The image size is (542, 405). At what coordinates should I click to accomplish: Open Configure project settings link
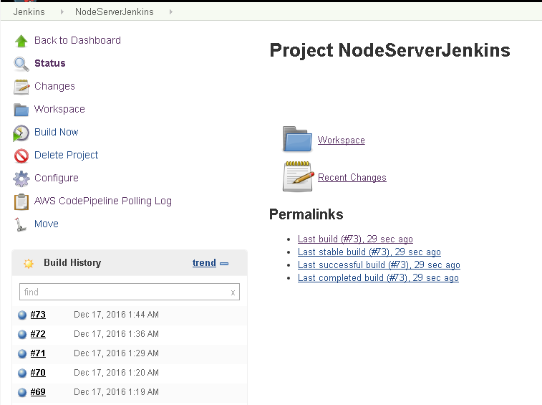[57, 178]
